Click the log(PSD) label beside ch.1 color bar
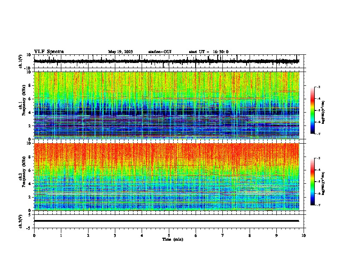342x264 pixels. [x=323, y=112]
